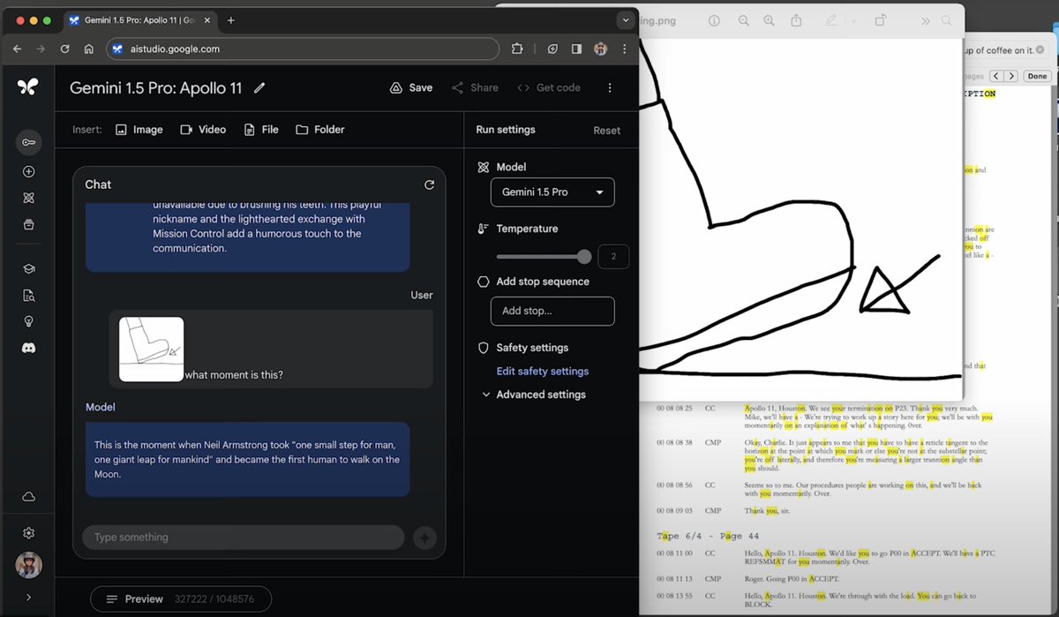Open Chrome extensions puzzle icon

pos(517,49)
